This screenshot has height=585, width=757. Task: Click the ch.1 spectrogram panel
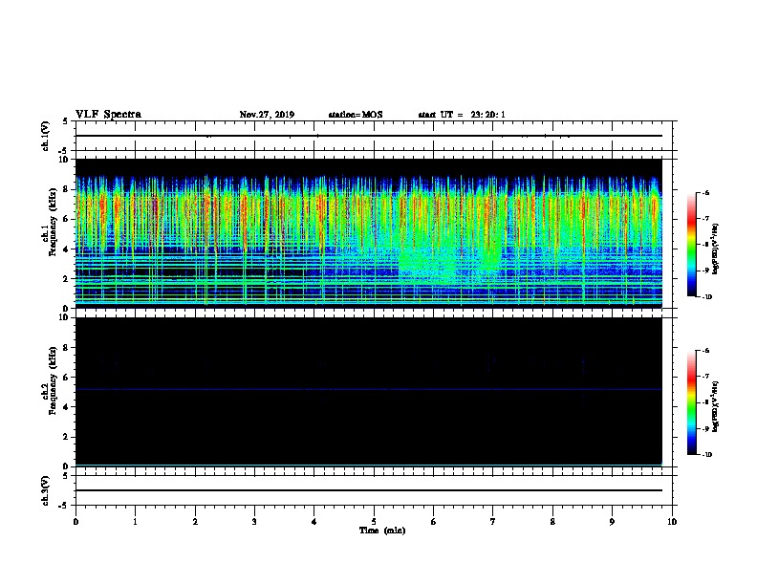369,233
